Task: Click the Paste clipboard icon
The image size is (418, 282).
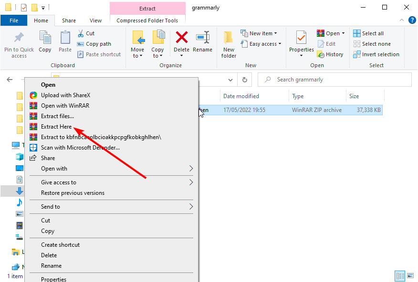Action: 65,38
